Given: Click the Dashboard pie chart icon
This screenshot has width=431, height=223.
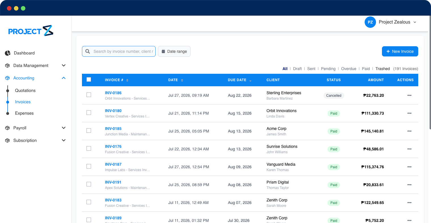Looking at the screenshot, I should 8,53.
